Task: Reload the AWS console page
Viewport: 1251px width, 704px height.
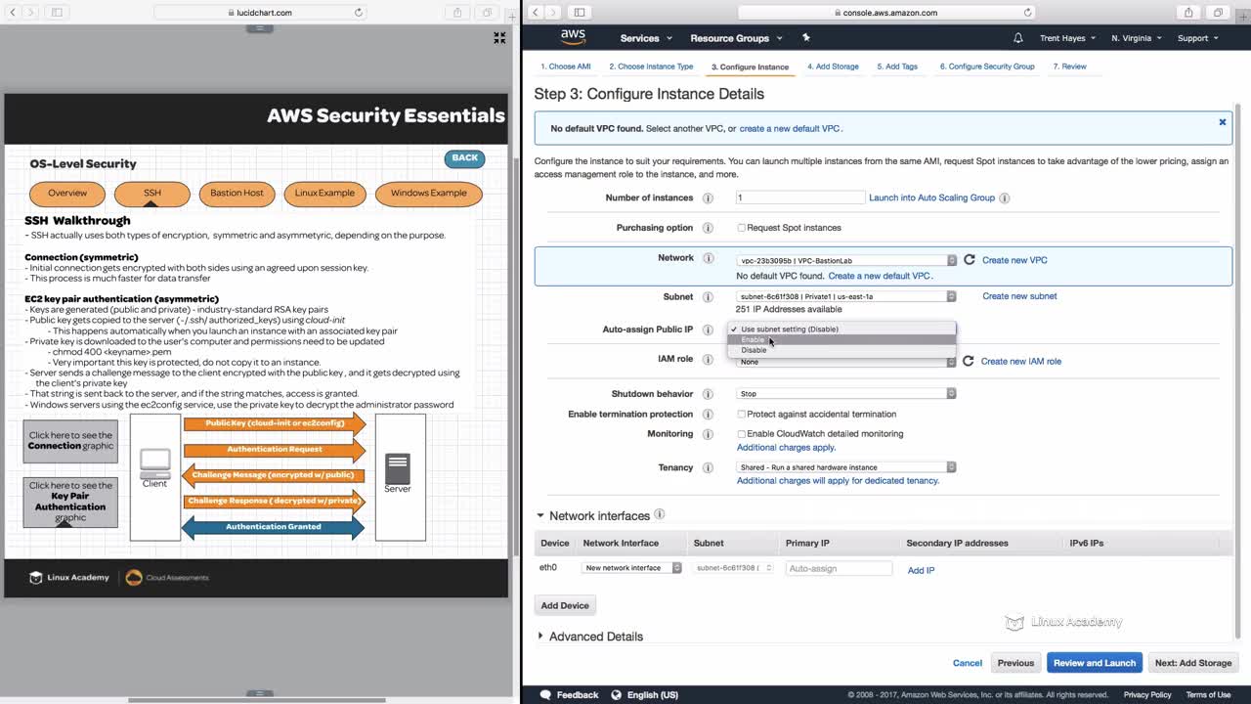Action: pos(1028,13)
